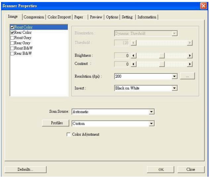Switch to the Compression tab

(x=35, y=18)
